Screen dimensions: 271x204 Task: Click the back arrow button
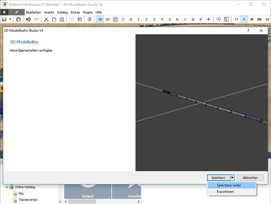pyautogui.click(x=4, y=12)
